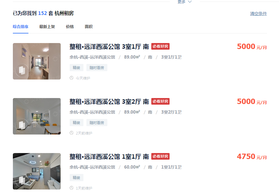The width and height of the screenshot is (279, 194).
Task: Open VR tour icon on third listing photo
Action: (22, 180)
